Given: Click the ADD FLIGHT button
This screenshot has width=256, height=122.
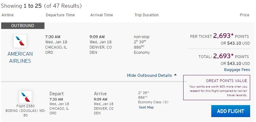Looking at the screenshot, I should click(x=230, y=111).
